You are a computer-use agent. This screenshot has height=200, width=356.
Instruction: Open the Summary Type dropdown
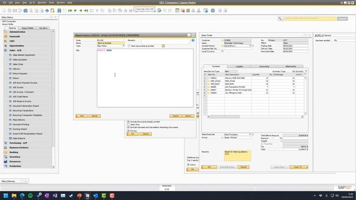306,71
